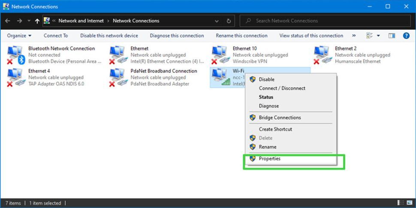Select the PdaNet Broadband Connection icon
The width and height of the screenshot is (416, 208).
118,77
